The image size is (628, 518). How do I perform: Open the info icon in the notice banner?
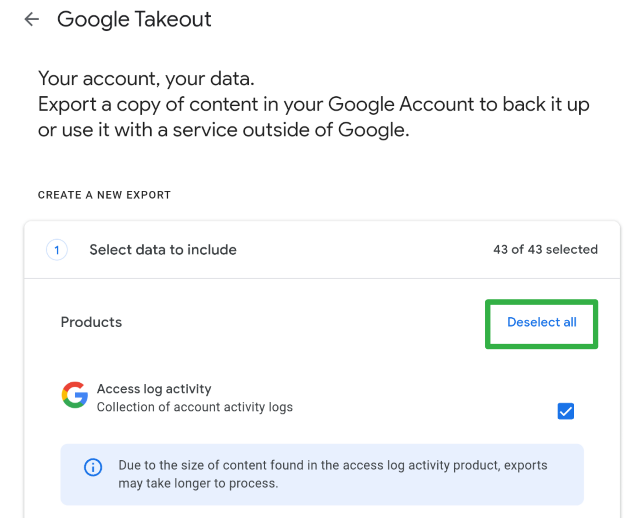coord(93,467)
